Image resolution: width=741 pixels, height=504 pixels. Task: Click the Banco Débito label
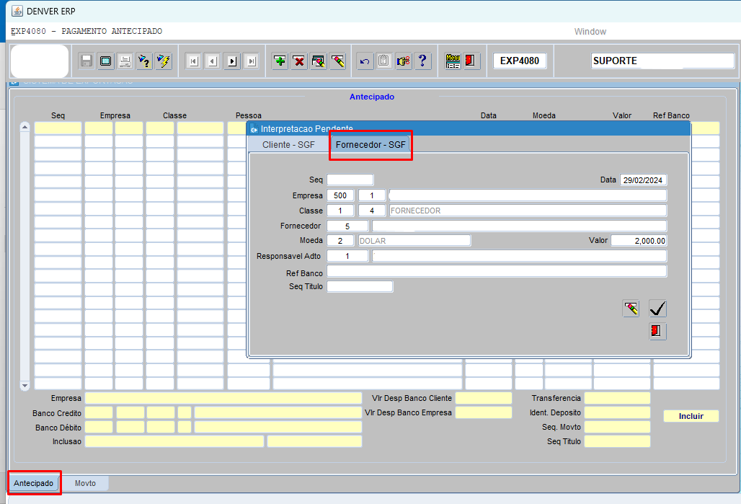pyautogui.click(x=58, y=428)
